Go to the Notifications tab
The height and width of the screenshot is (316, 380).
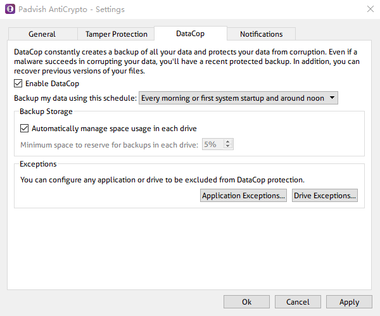click(x=261, y=34)
